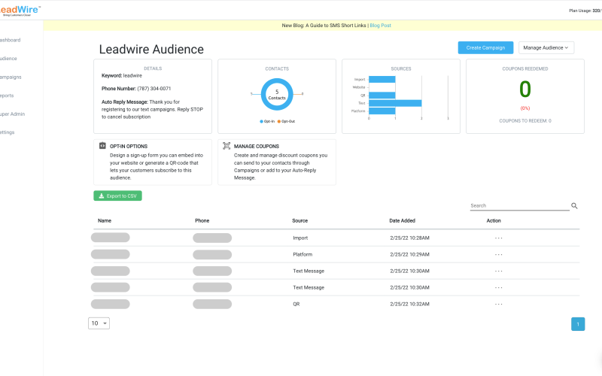Viewport: 602px width, 376px height.
Task: Sort by the Name column header
Action: pyautogui.click(x=105, y=220)
